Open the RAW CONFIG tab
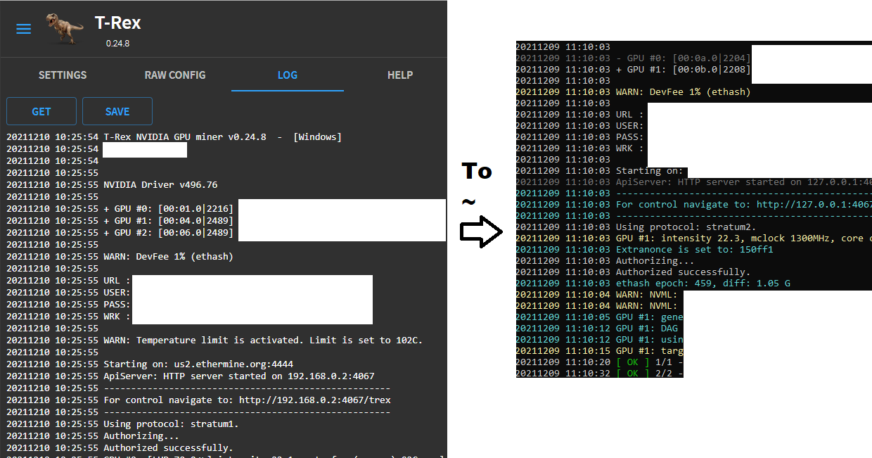872x458 pixels. click(x=174, y=75)
